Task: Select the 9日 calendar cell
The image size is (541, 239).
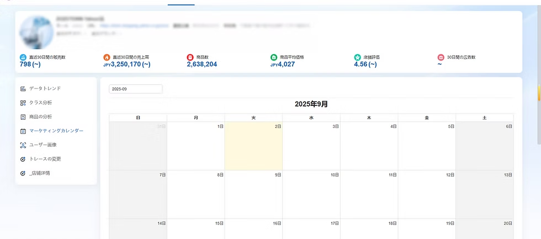Action: [253, 194]
